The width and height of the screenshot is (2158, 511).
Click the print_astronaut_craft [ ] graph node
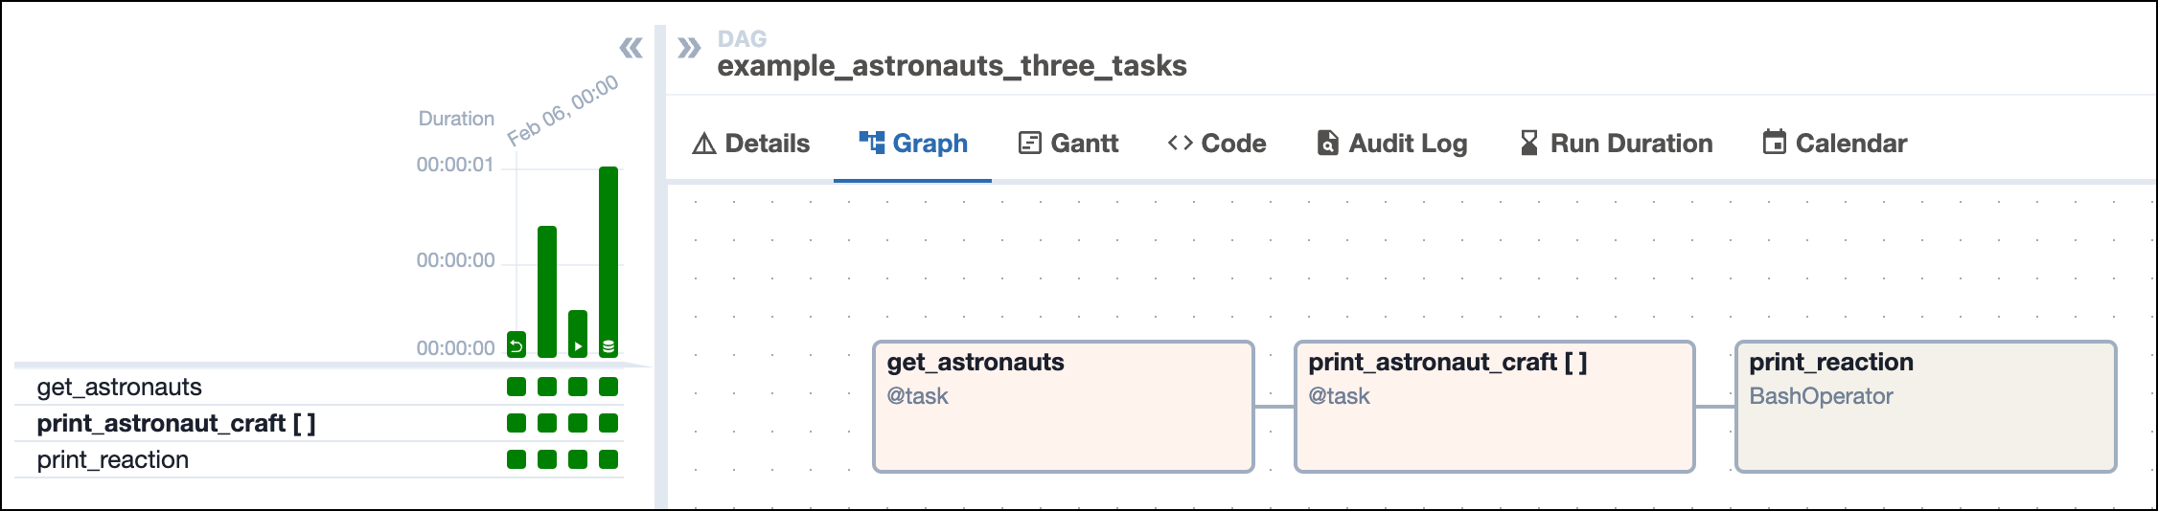[x=1494, y=407]
